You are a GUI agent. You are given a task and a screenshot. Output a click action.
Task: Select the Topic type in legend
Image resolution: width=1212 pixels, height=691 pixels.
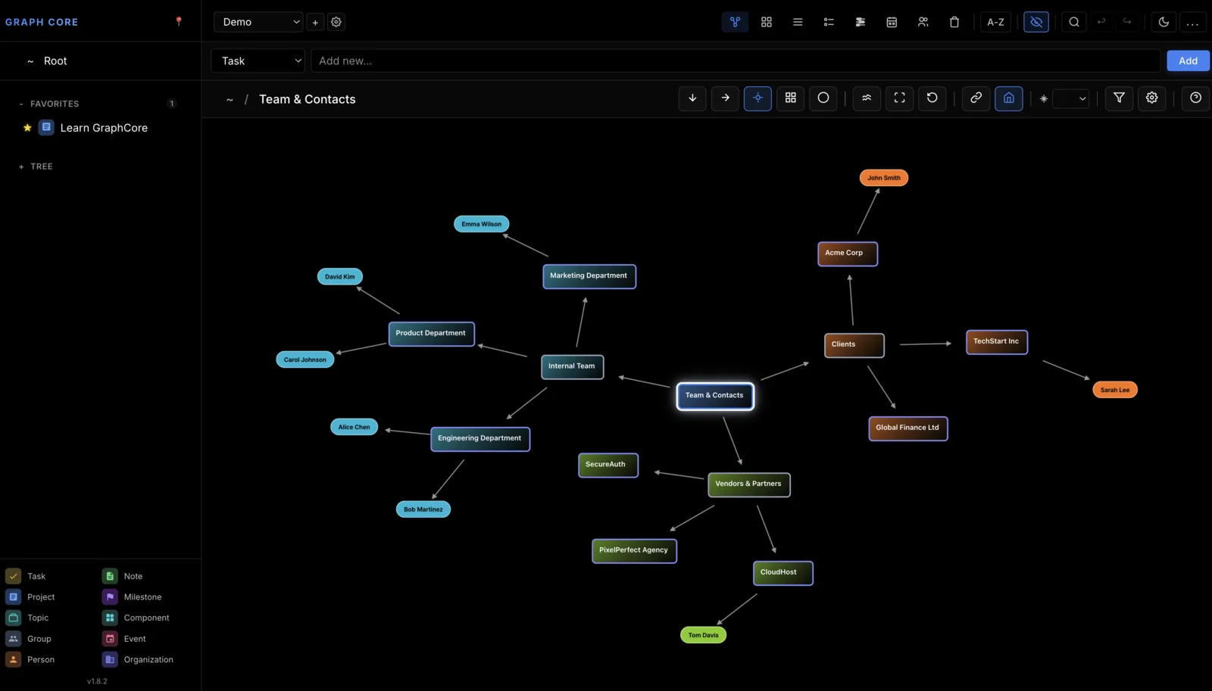[27, 618]
